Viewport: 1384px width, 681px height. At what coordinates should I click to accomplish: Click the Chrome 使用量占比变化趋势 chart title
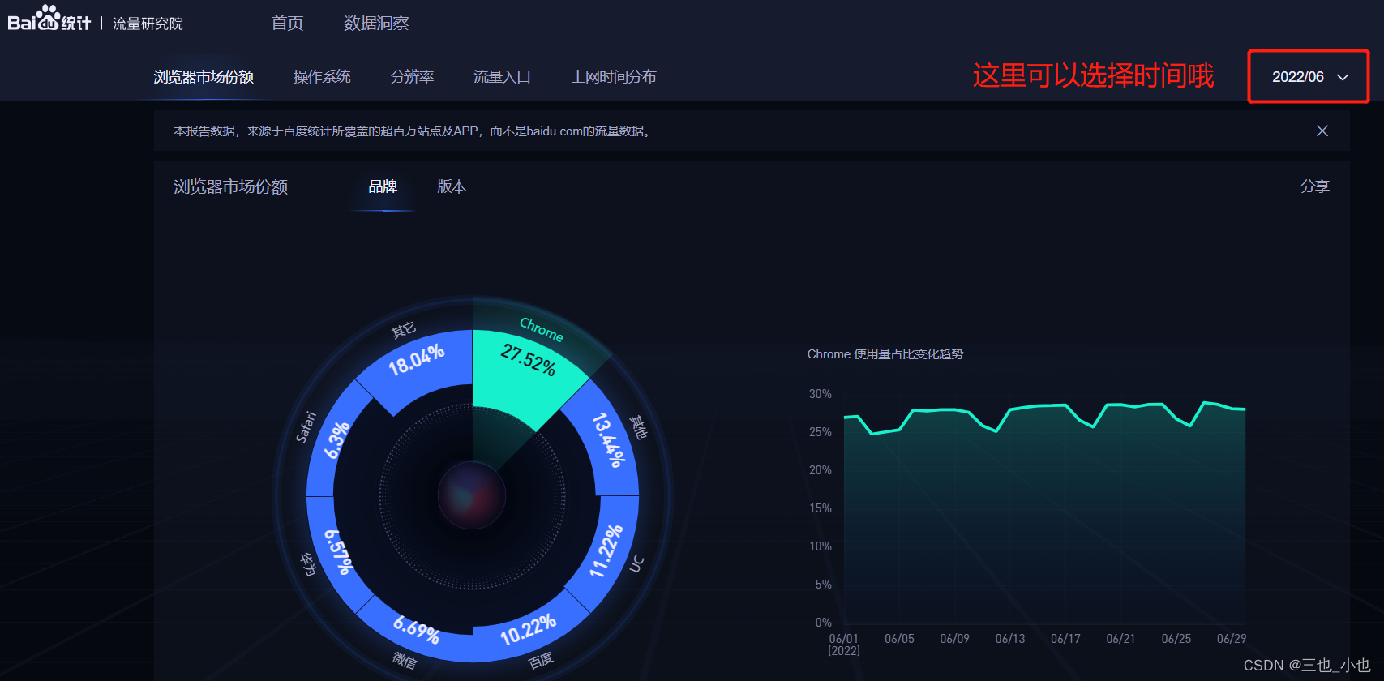click(x=885, y=354)
